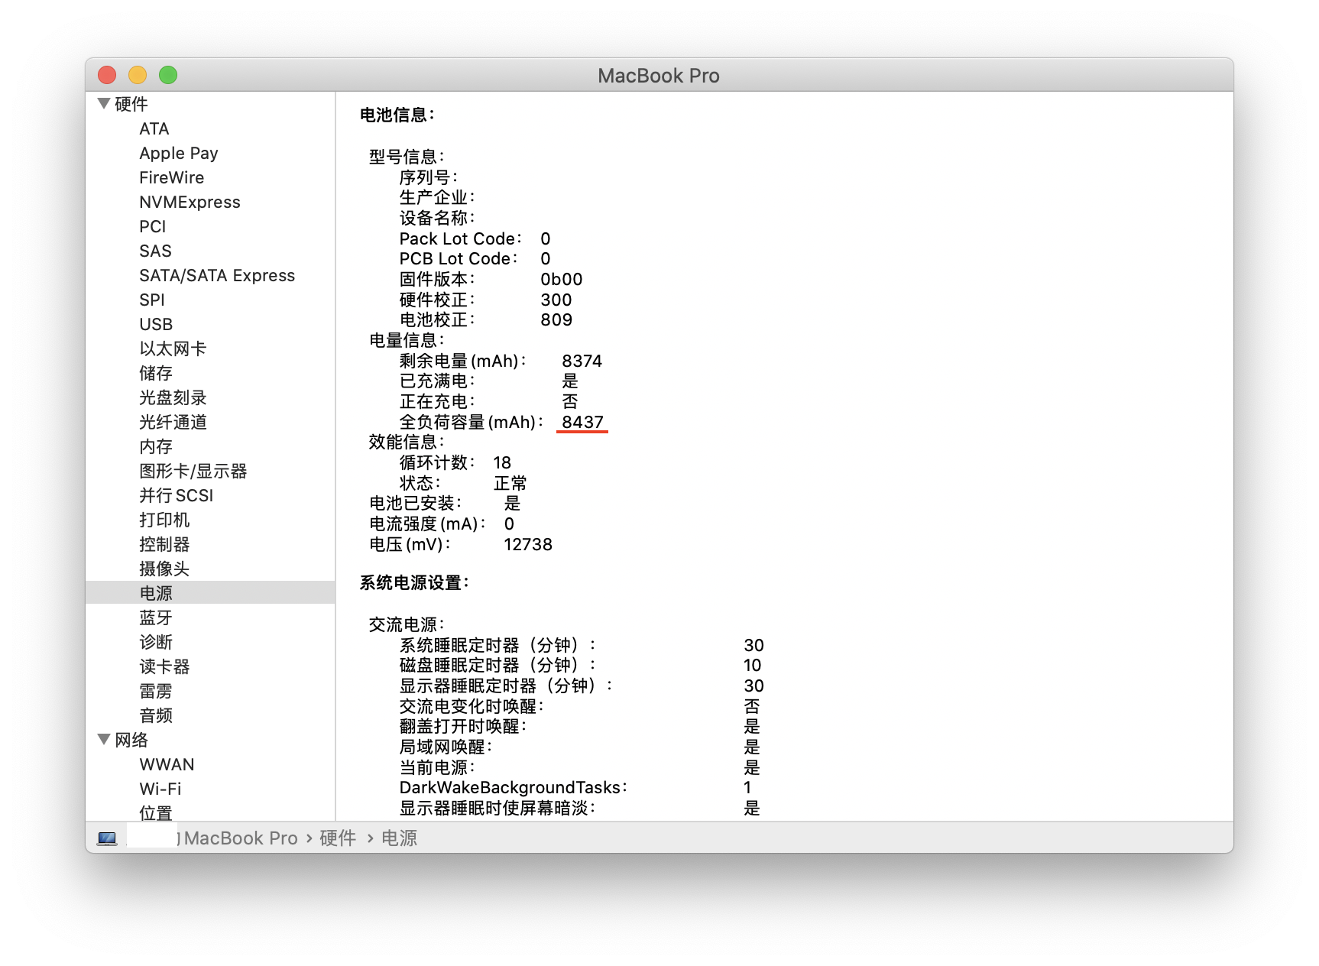
Task: Click 电源 in the bottom path bar
Action: click(399, 838)
